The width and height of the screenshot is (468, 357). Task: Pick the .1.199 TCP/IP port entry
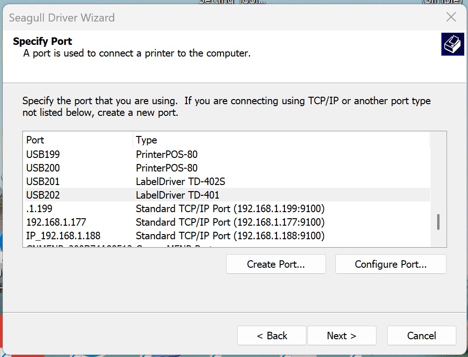[227, 208]
